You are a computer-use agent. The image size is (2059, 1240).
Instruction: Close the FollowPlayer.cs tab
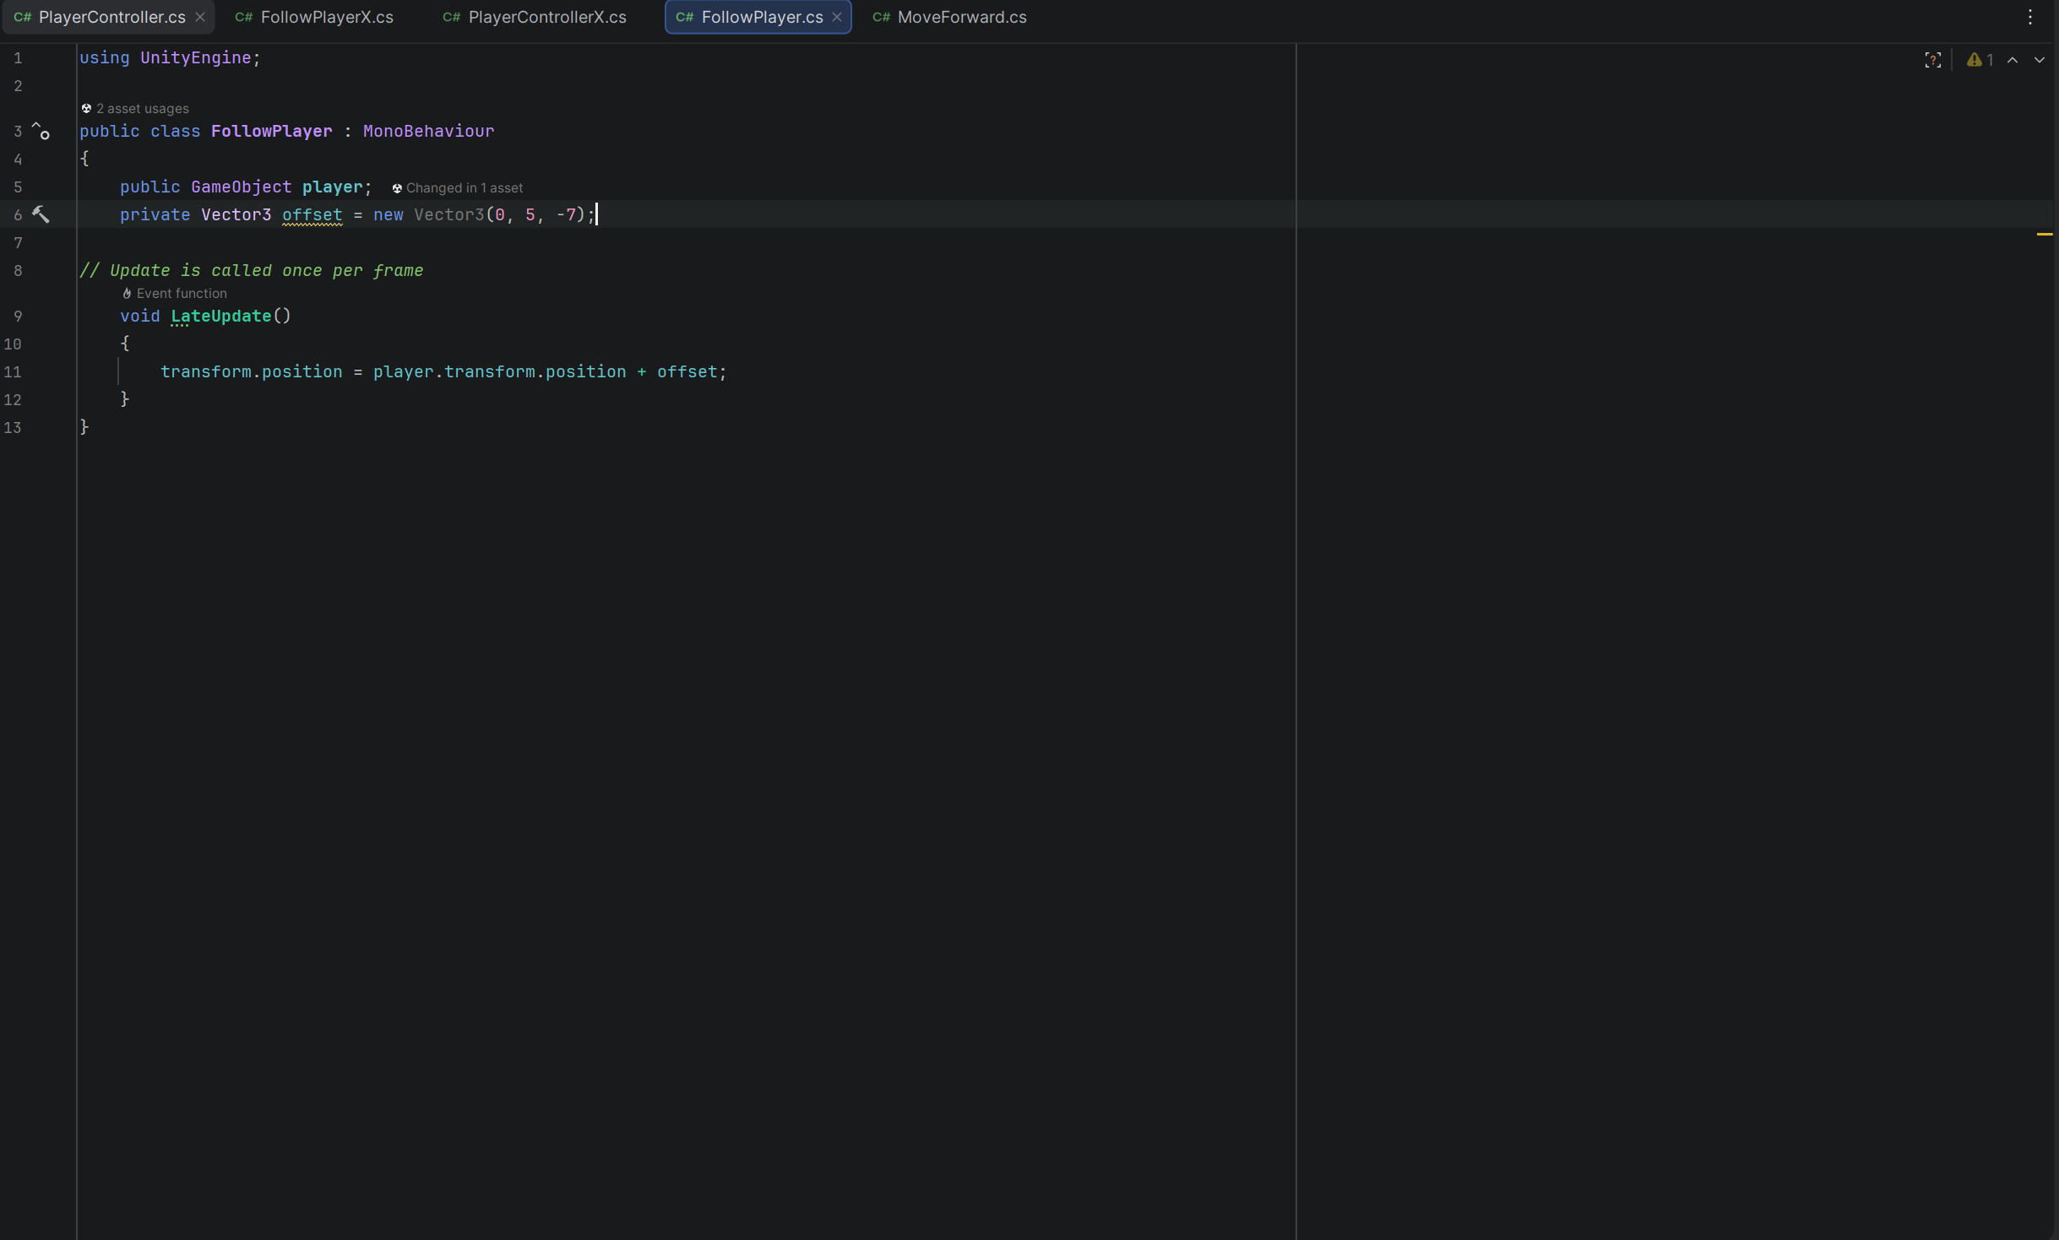[837, 17]
